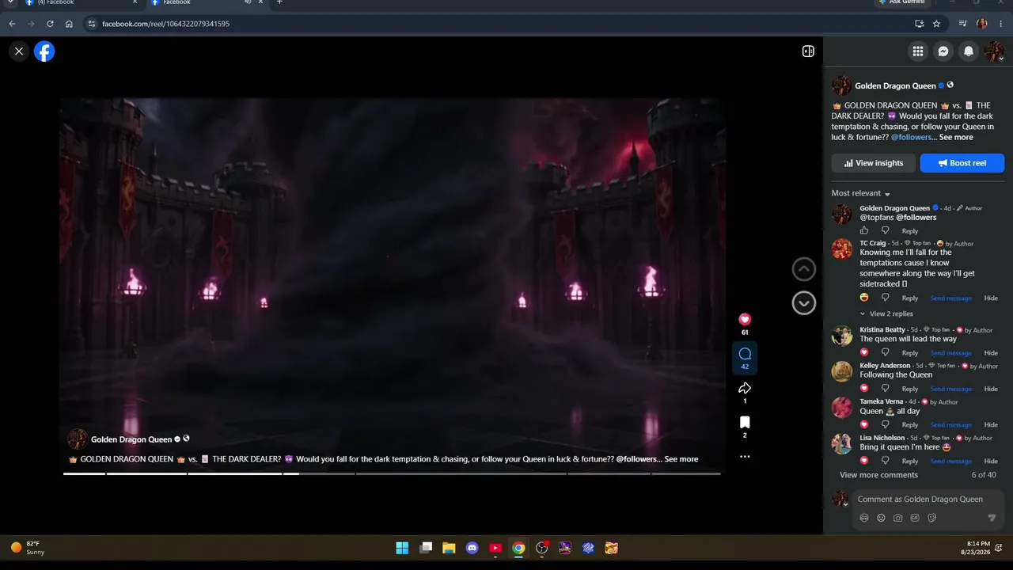Screen dimensions: 1013x570
Task: Reply to Kristina Beatty's comment
Action: pos(910,353)
